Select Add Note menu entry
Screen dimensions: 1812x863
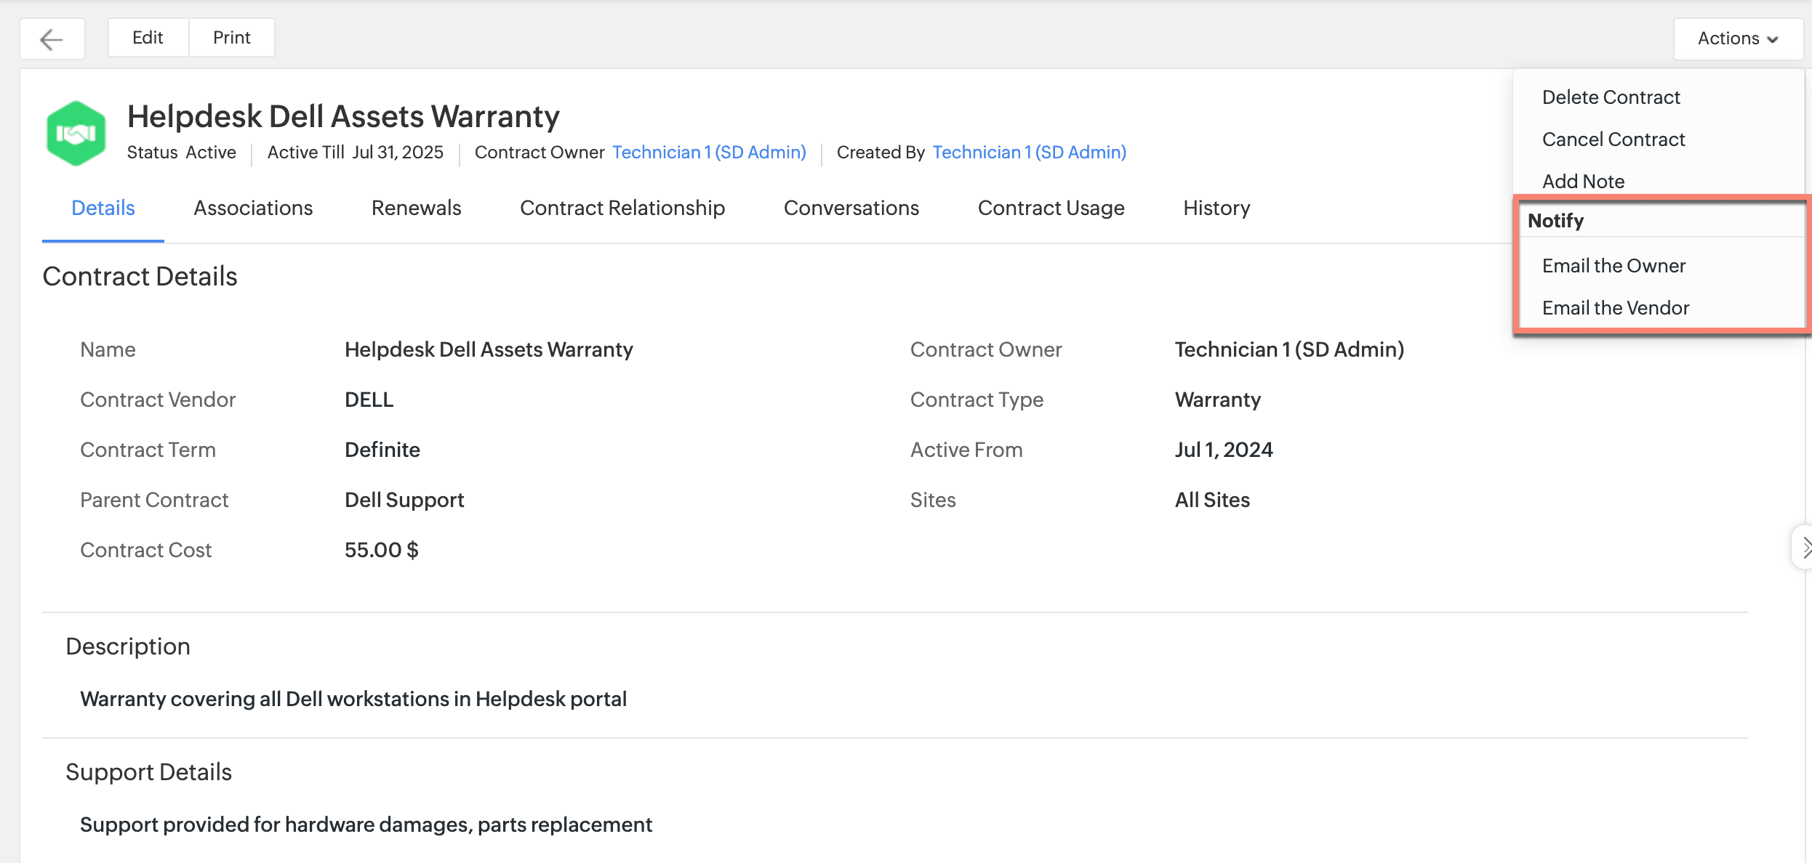(x=1583, y=182)
